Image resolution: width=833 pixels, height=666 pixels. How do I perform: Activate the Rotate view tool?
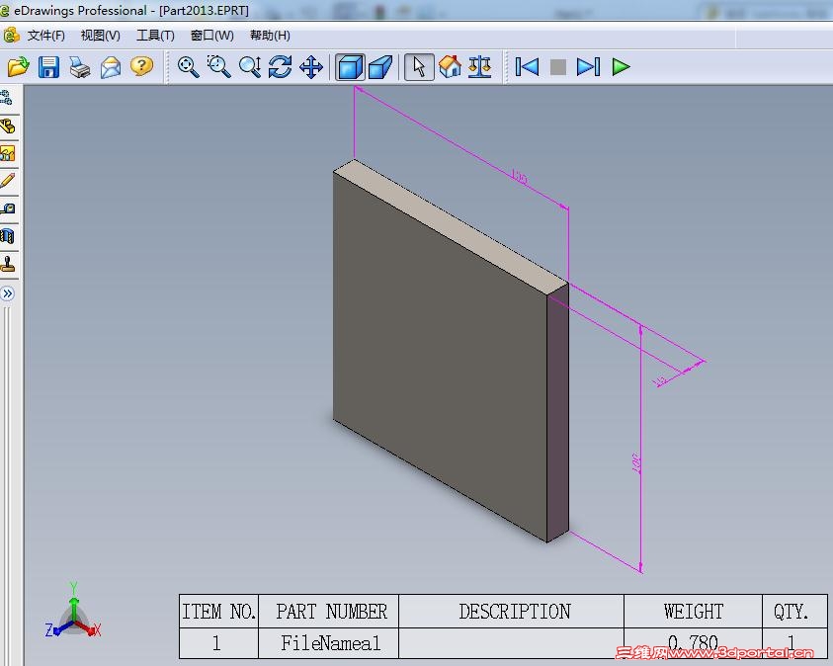point(280,67)
